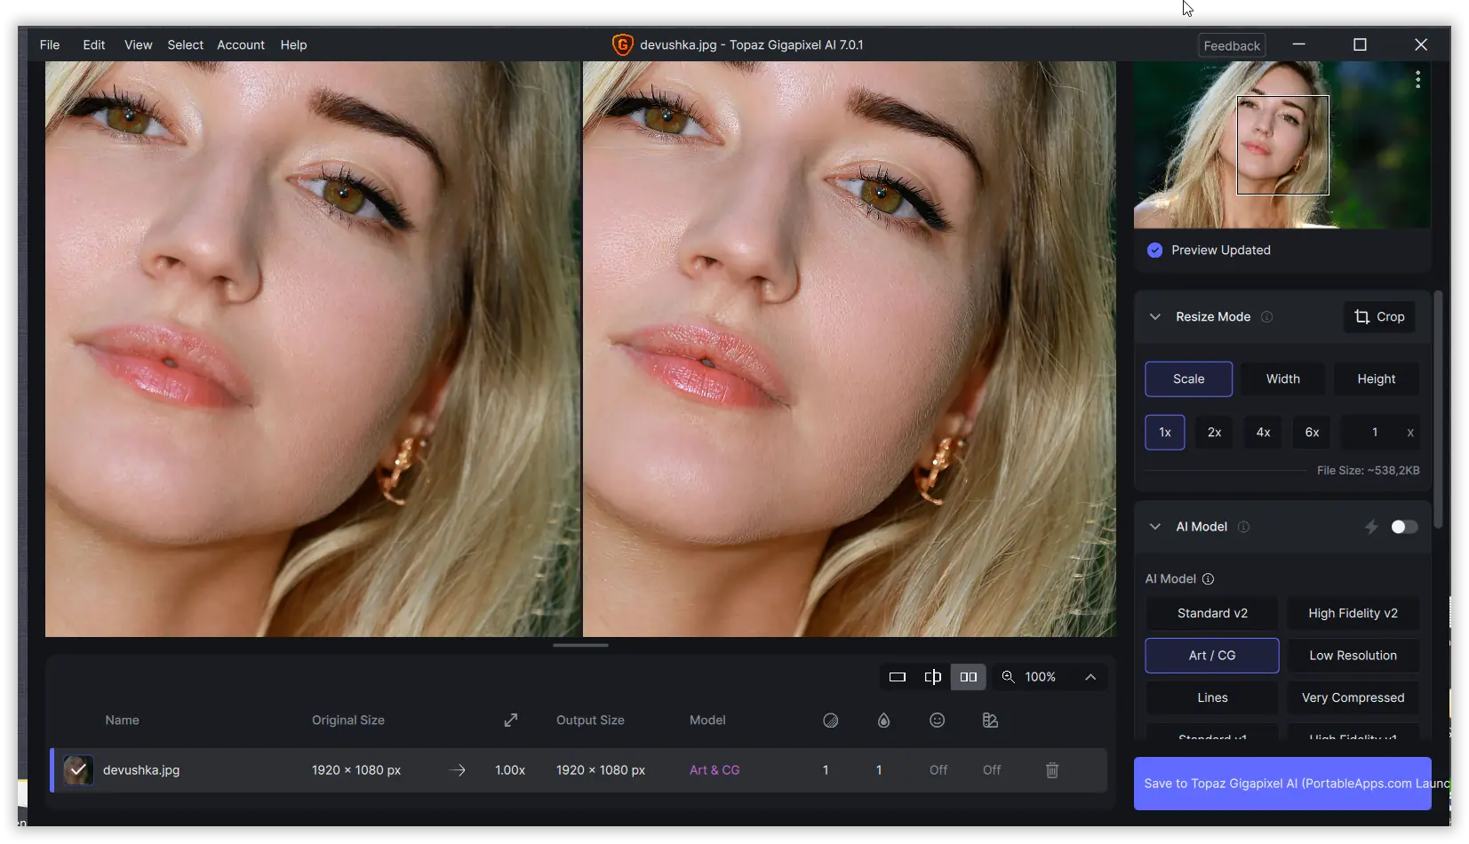Click the Save to Topaz Gigapixel button
Image resolution: width=1469 pixels, height=844 pixels.
(x=1281, y=784)
